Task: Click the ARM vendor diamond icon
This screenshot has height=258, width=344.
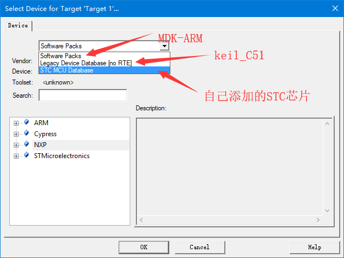Action: tap(26, 122)
